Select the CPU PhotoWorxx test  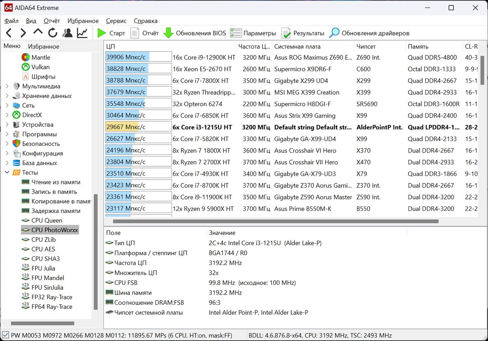[x=50, y=230]
